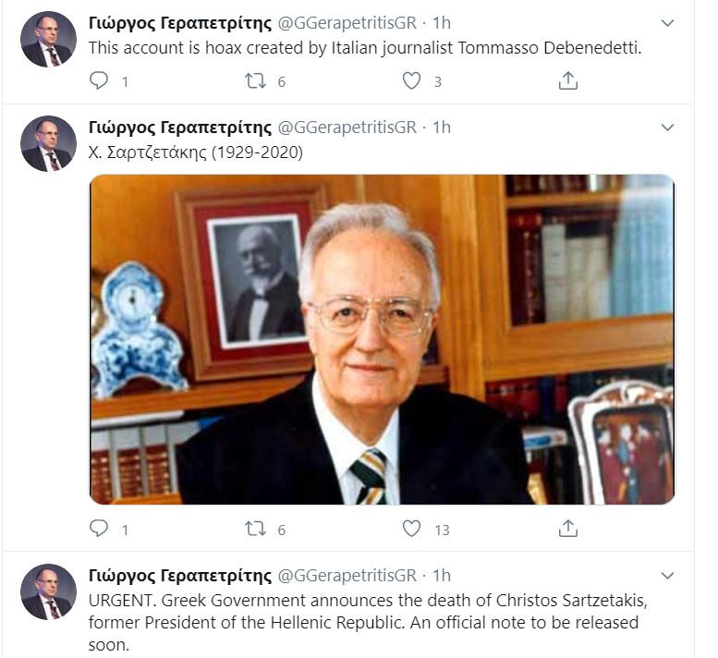Open the options chevron on the URGENT tweet
This screenshot has height=658, width=718.
(667, 576)
